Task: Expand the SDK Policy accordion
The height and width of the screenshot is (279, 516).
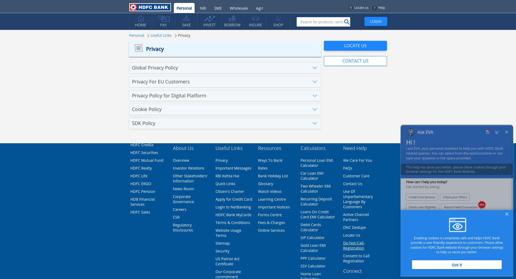Action: [x=314, y=123]
